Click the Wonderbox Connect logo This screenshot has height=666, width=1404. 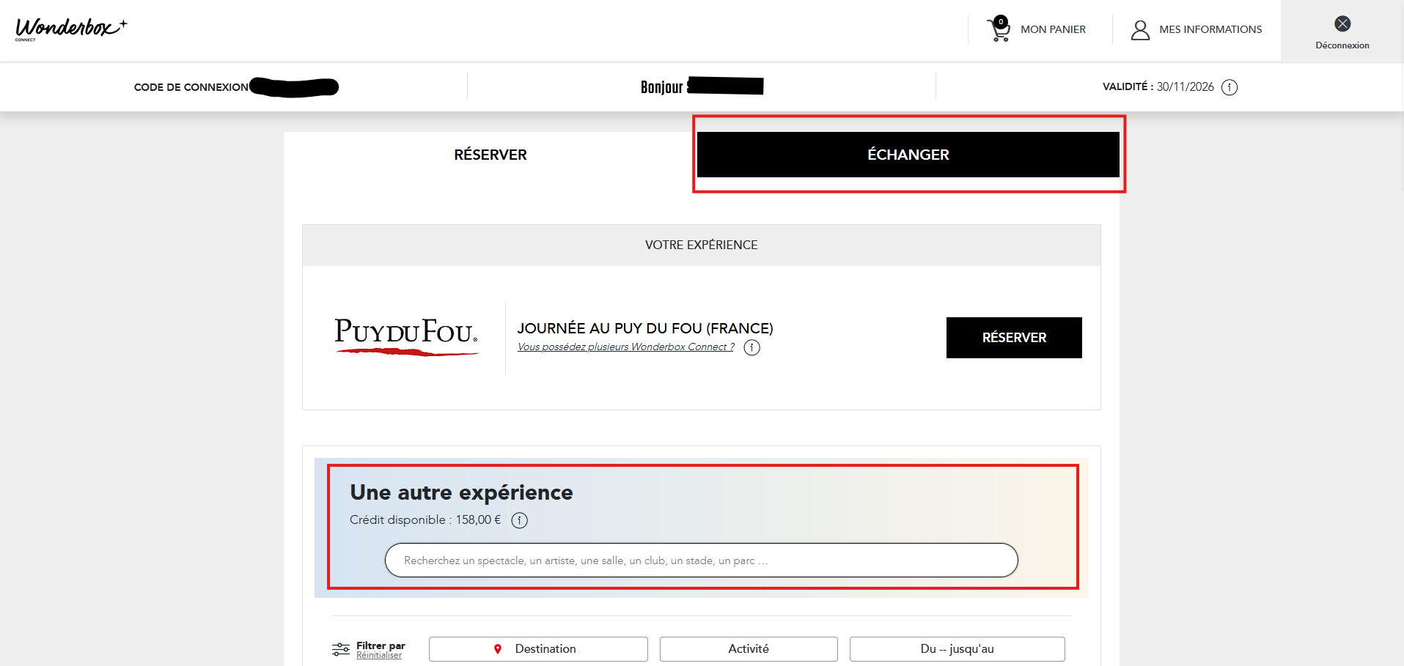coord(71,29)
